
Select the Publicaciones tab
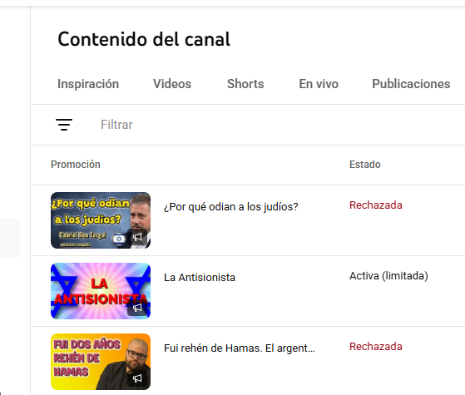coord(411,84)
